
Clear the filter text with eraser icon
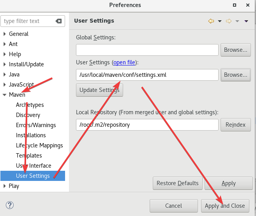58,21
